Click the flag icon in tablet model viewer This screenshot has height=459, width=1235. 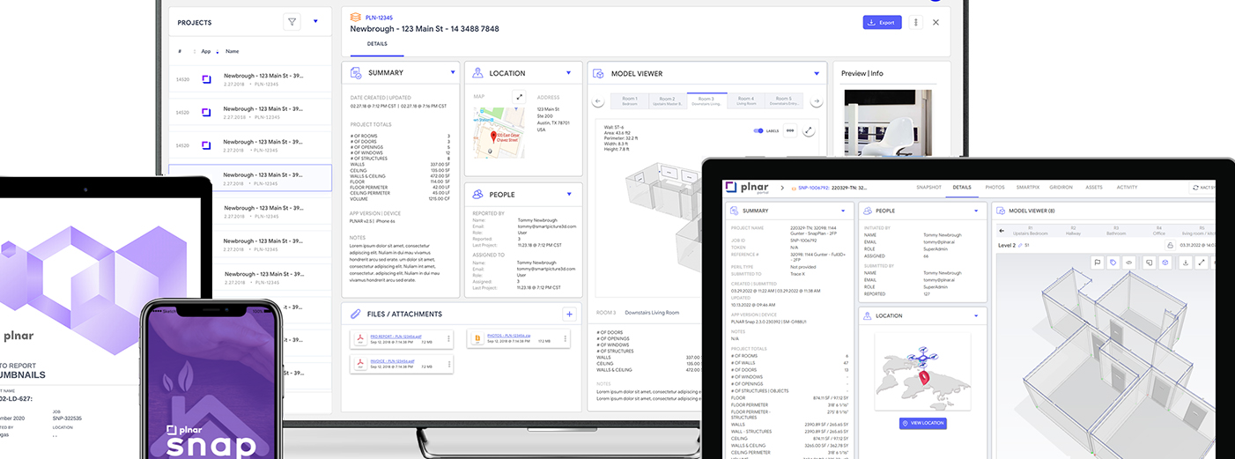pyautogui.click(x=1098, y=263)
